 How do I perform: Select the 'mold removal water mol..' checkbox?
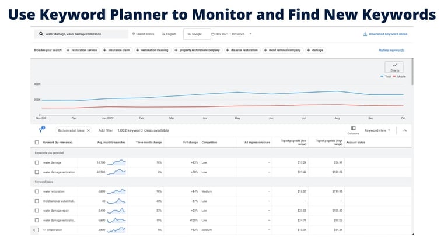(x=37, y=201)
